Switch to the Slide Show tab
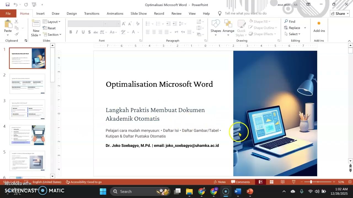 [139, 13]
